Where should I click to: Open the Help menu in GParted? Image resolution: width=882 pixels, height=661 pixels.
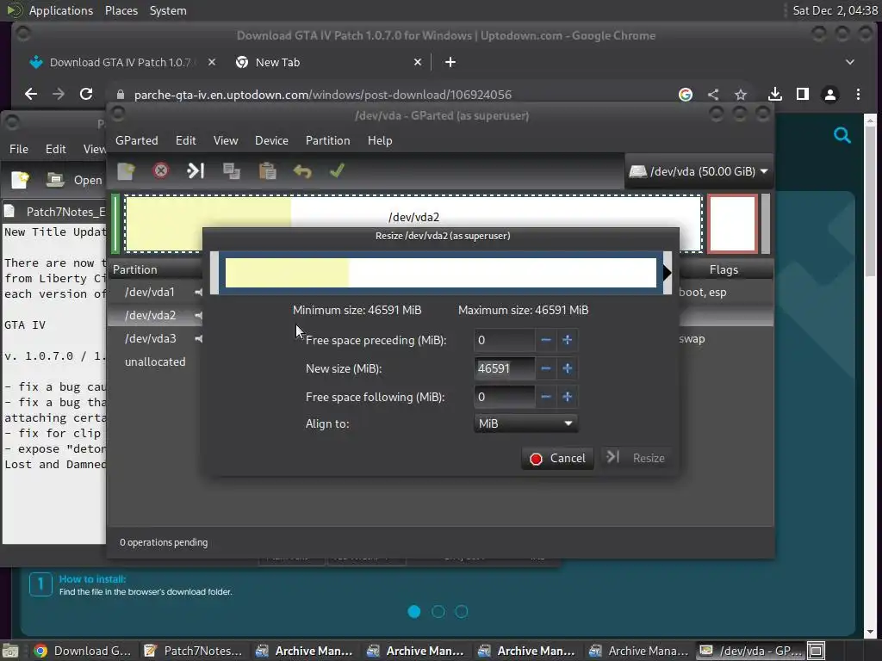380,140
